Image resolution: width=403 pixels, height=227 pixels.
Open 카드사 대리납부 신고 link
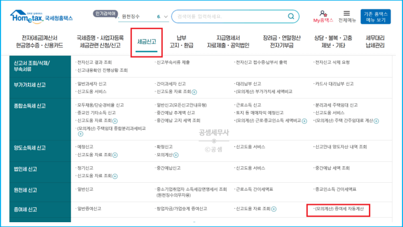(334, 84)
